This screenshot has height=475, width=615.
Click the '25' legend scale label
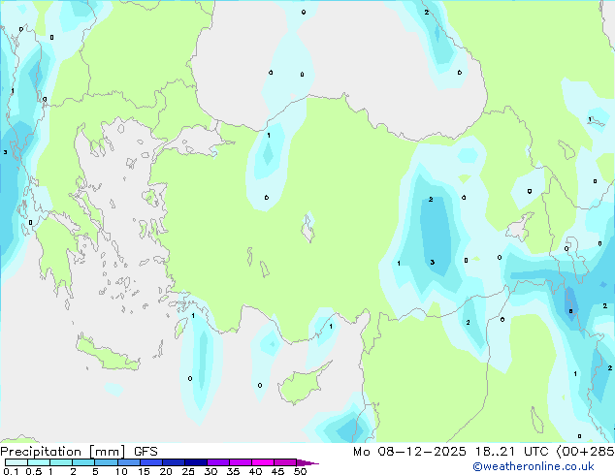tap(188, 471)
